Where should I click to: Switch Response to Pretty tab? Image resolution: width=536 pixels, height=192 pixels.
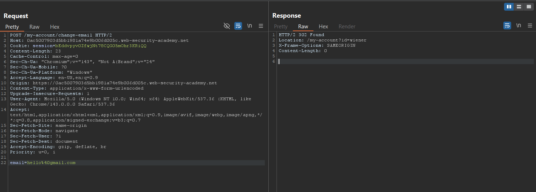point(281,27)
